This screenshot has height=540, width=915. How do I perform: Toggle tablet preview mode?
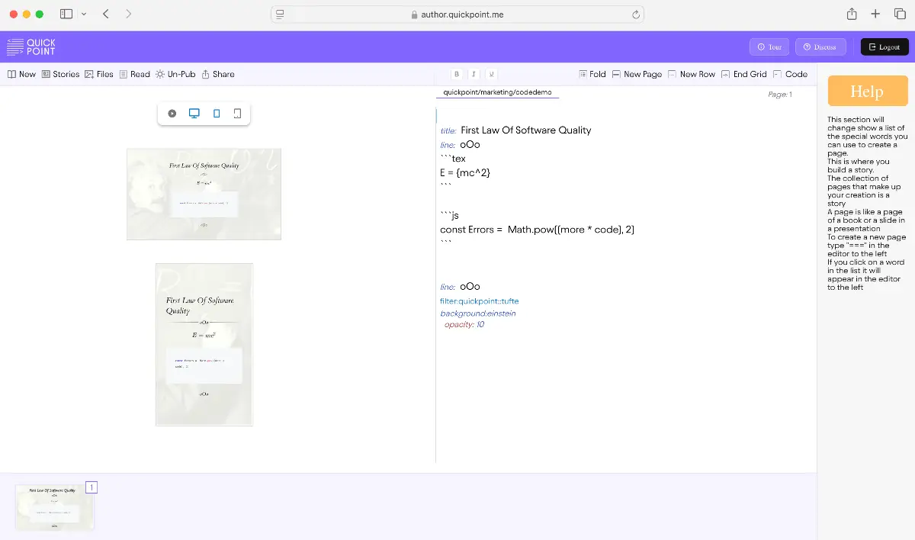click(237, 114)
